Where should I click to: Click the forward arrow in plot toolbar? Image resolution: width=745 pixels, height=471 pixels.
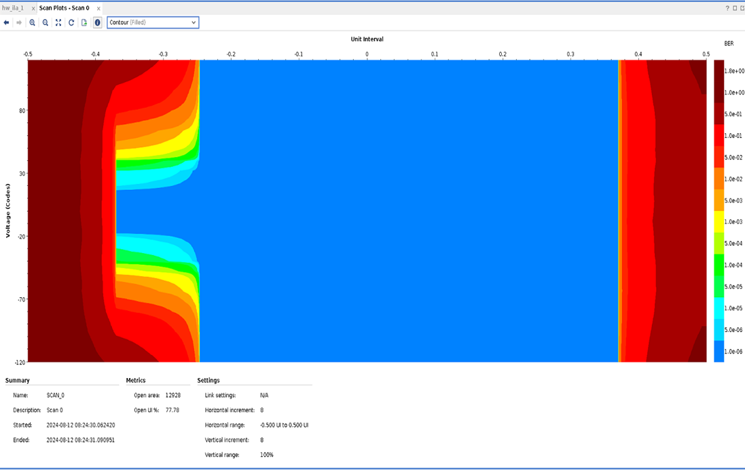(19, 22)
